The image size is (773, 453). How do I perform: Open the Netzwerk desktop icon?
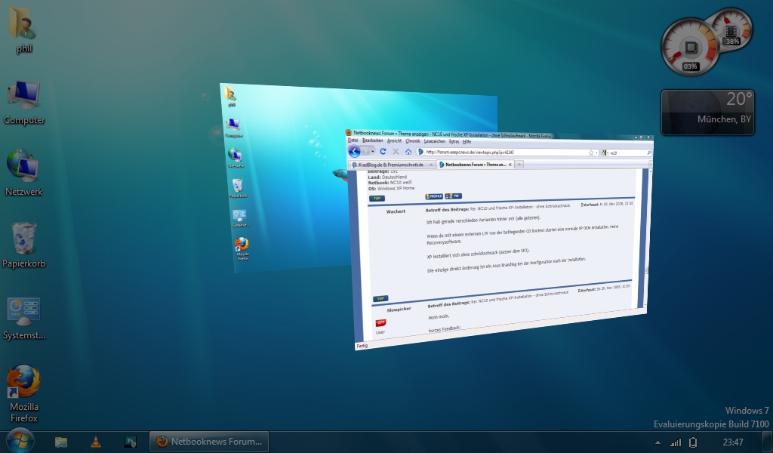pos(24,168)
